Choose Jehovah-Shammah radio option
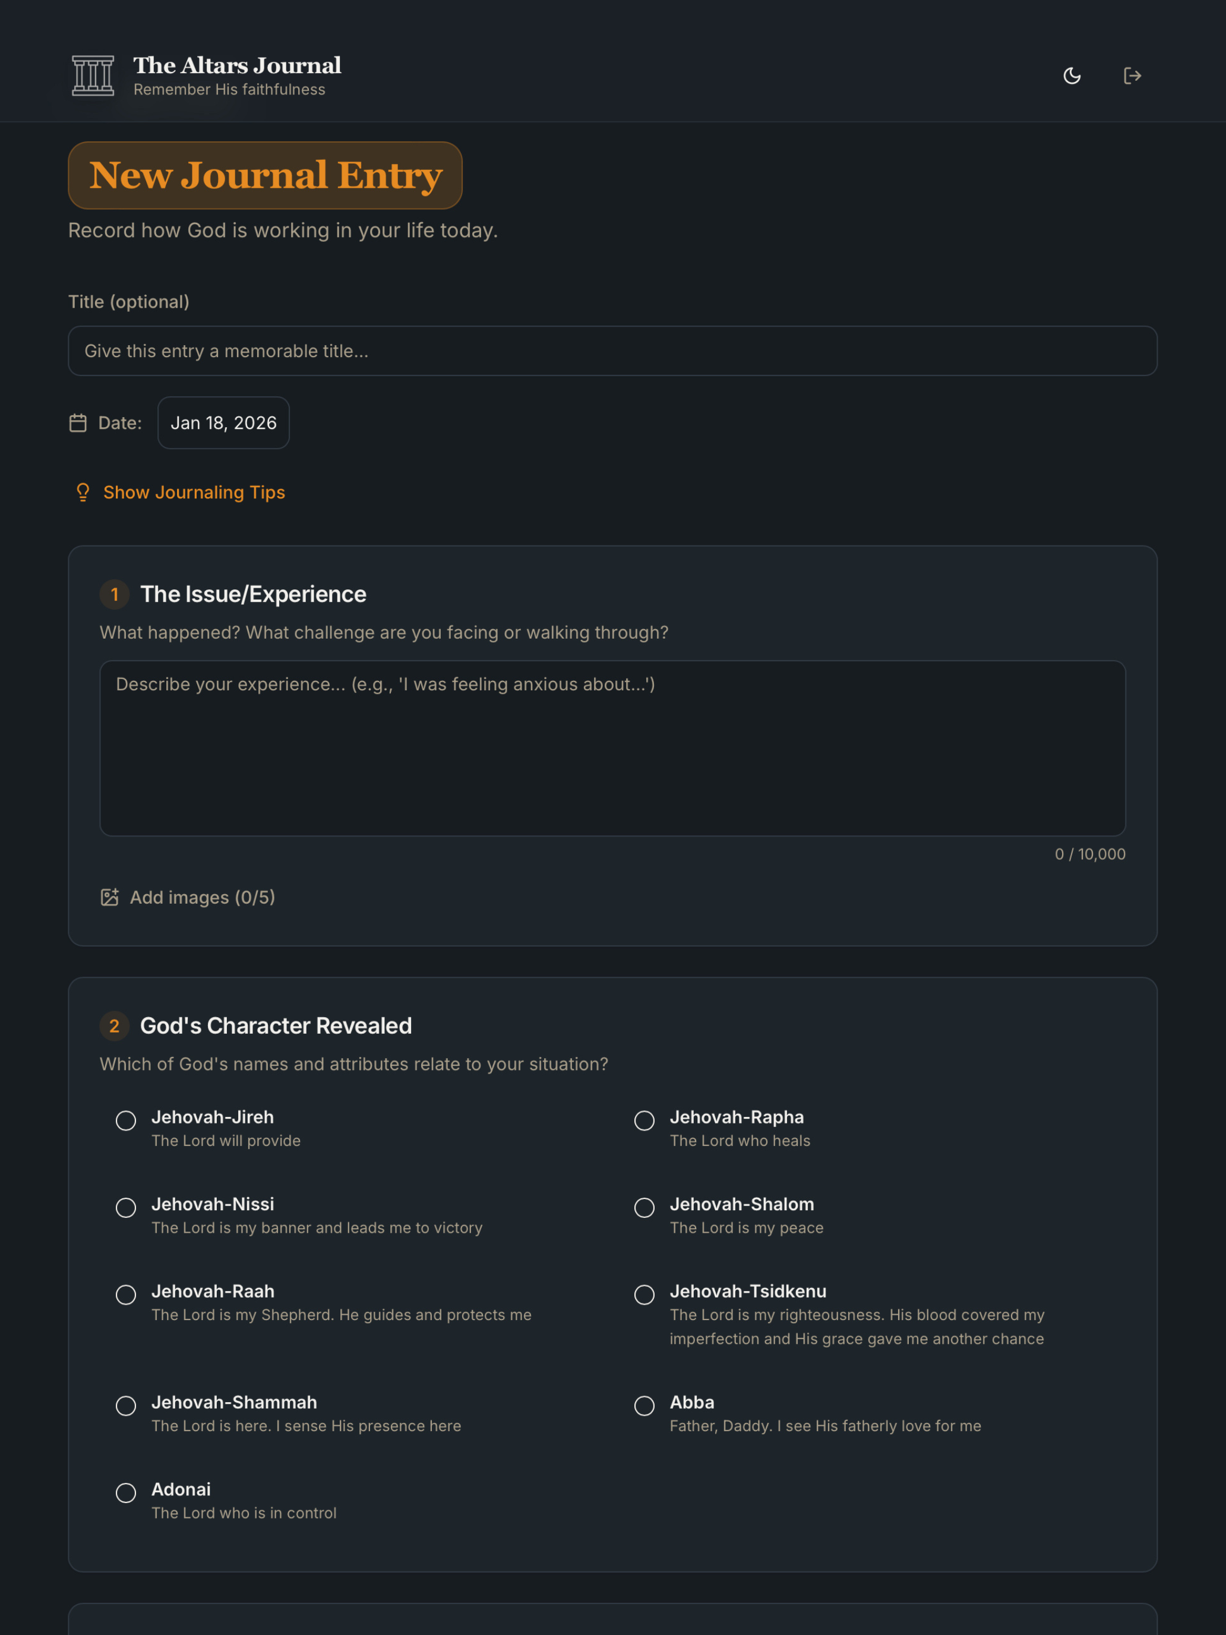 click(127, 1406)
